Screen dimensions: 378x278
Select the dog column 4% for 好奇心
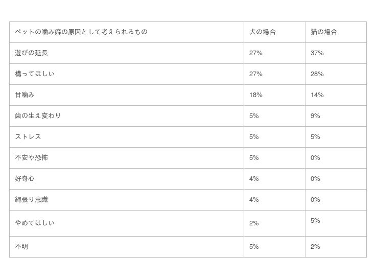[254, 179]
